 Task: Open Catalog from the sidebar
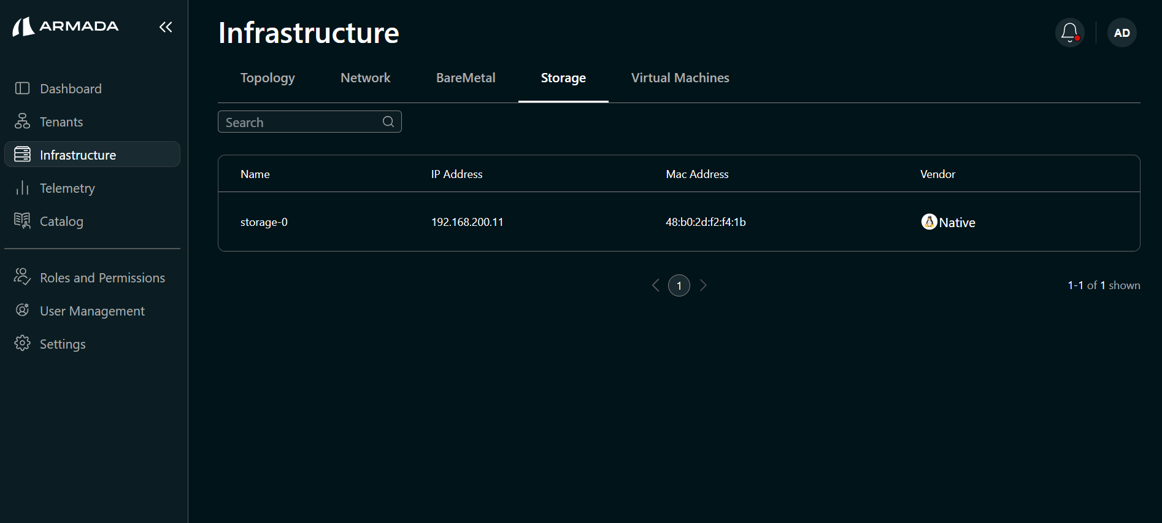tap(92, 221)
